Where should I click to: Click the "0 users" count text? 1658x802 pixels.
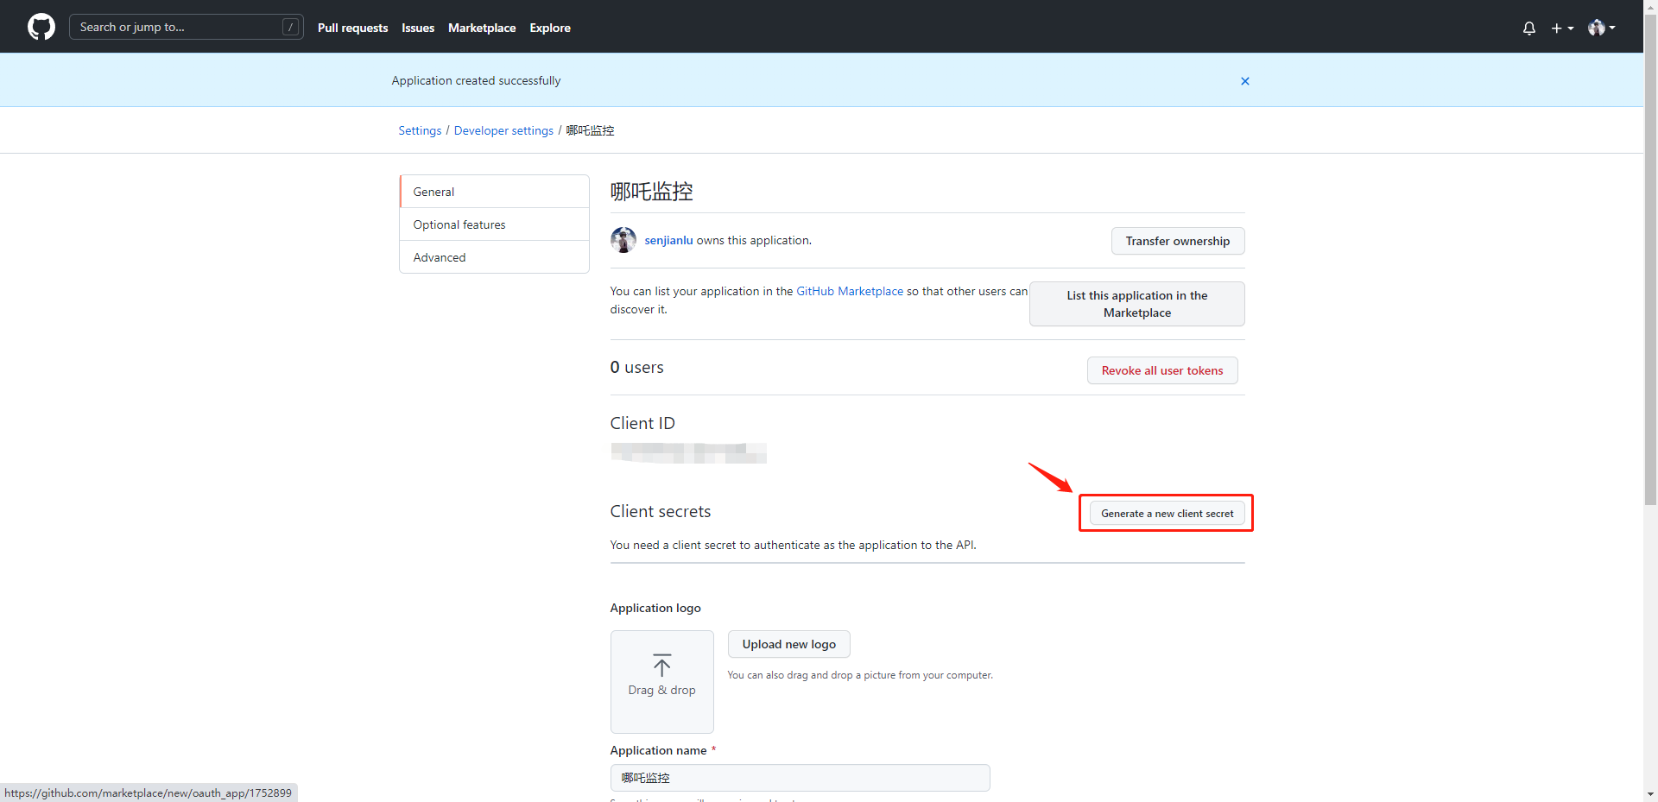636,367
